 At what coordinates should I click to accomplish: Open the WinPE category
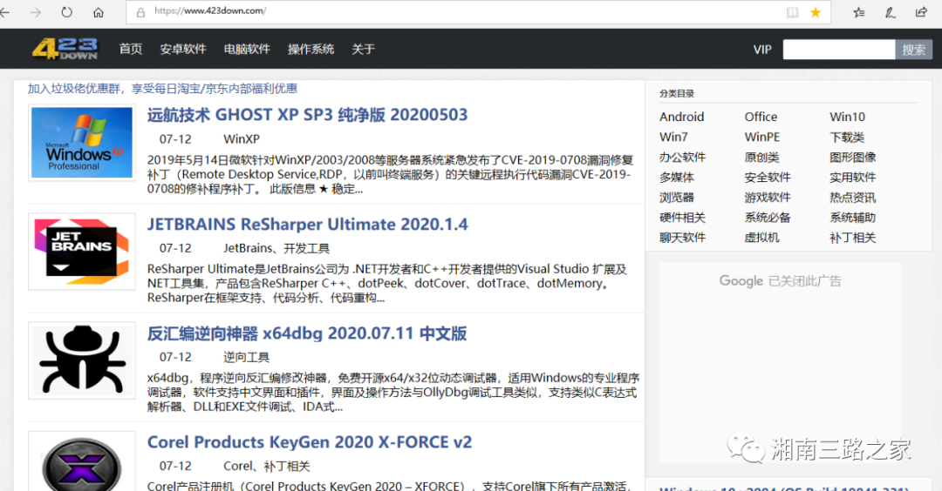tap(761, 137)
